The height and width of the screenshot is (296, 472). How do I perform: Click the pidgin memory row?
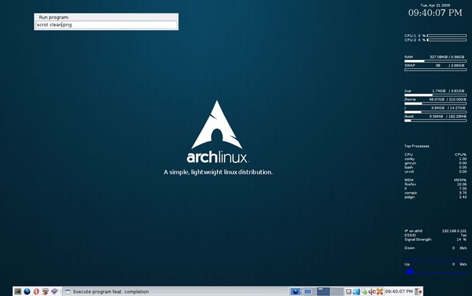tap(436, 197)
